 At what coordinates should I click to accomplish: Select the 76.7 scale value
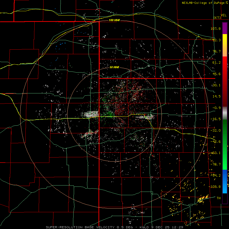pyautogui.click(x=217, y=51)
